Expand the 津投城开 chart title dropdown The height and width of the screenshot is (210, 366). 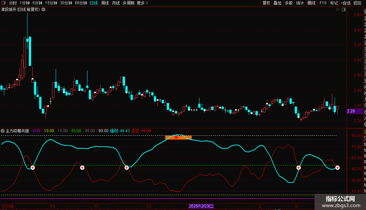[43, 10]
